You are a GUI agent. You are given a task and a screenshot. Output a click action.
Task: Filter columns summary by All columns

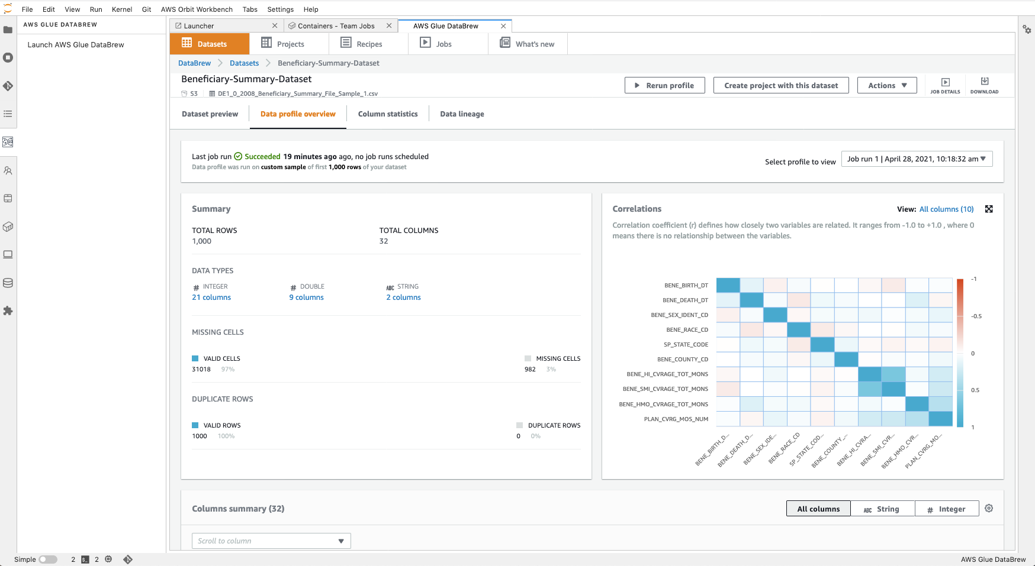(818, 509)
